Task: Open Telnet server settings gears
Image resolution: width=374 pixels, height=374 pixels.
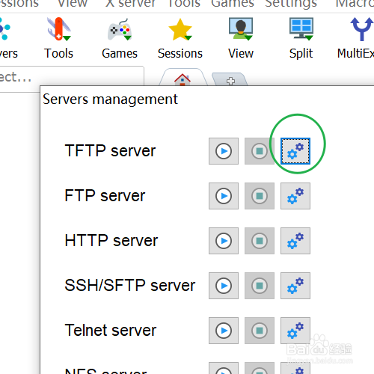Action: [x=295, y=331]
